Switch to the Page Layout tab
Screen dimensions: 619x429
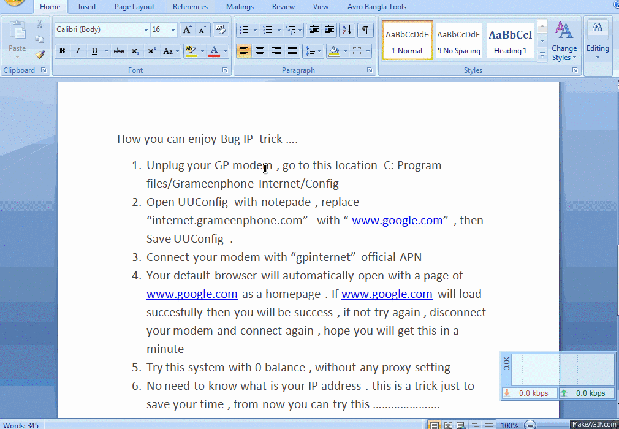click(134, 7)
